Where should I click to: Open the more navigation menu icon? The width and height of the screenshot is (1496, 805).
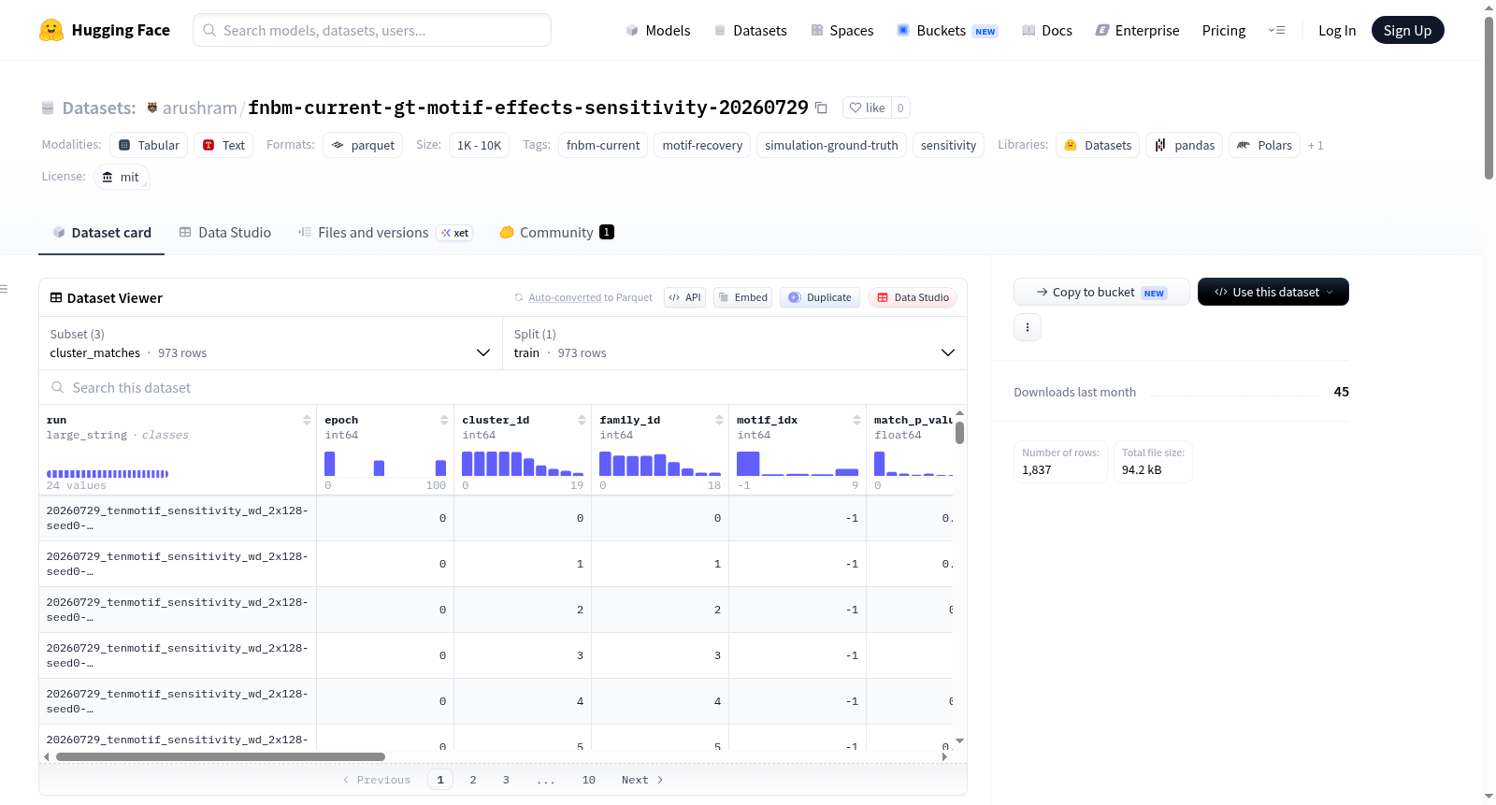tap(1276, 30)
